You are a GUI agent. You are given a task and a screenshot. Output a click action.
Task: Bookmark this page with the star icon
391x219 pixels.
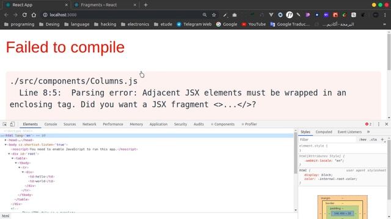click(x=214, y=15)
